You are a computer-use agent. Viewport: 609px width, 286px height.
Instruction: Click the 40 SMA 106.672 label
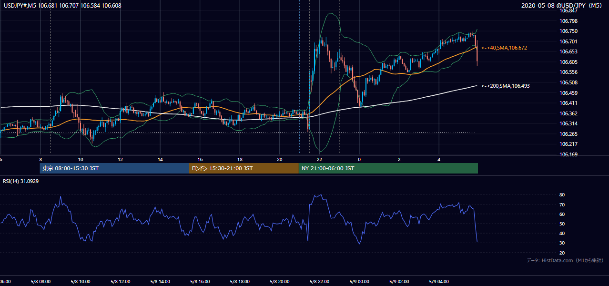[x=504, y=48]
